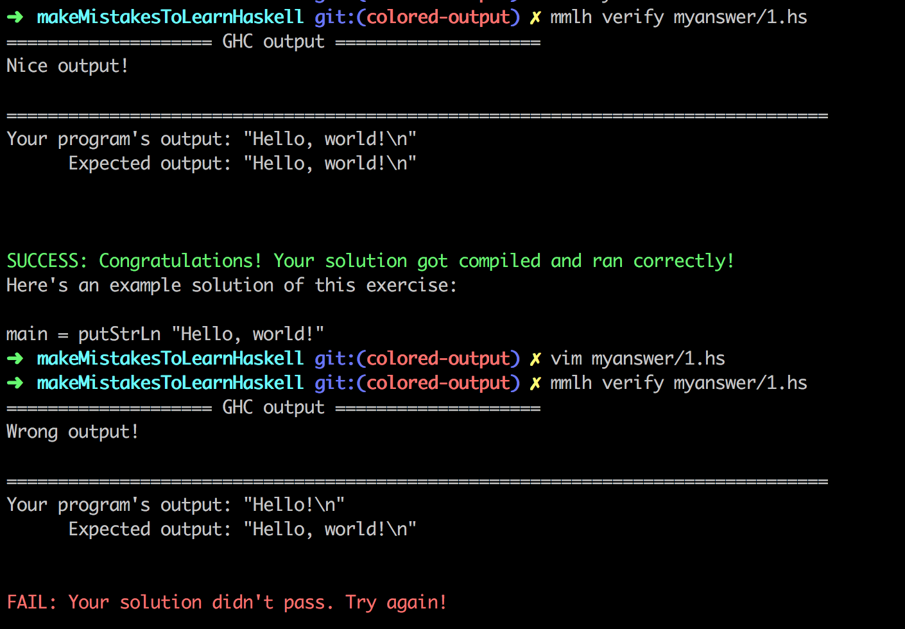This screenshot has height=629, width=905.
Task: Click the text 'Here's an example solution of this exercise:'
Action: (x=232, y=286)
